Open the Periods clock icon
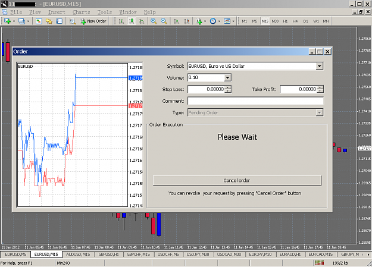Image resolution: width=372 pixels, height=267 pixels. pyautogui.click(x=213, y=21)
